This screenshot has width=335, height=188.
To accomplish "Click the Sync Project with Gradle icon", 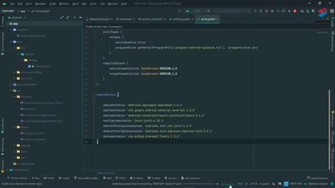I will pyautogui.click(x=302, y=11).
